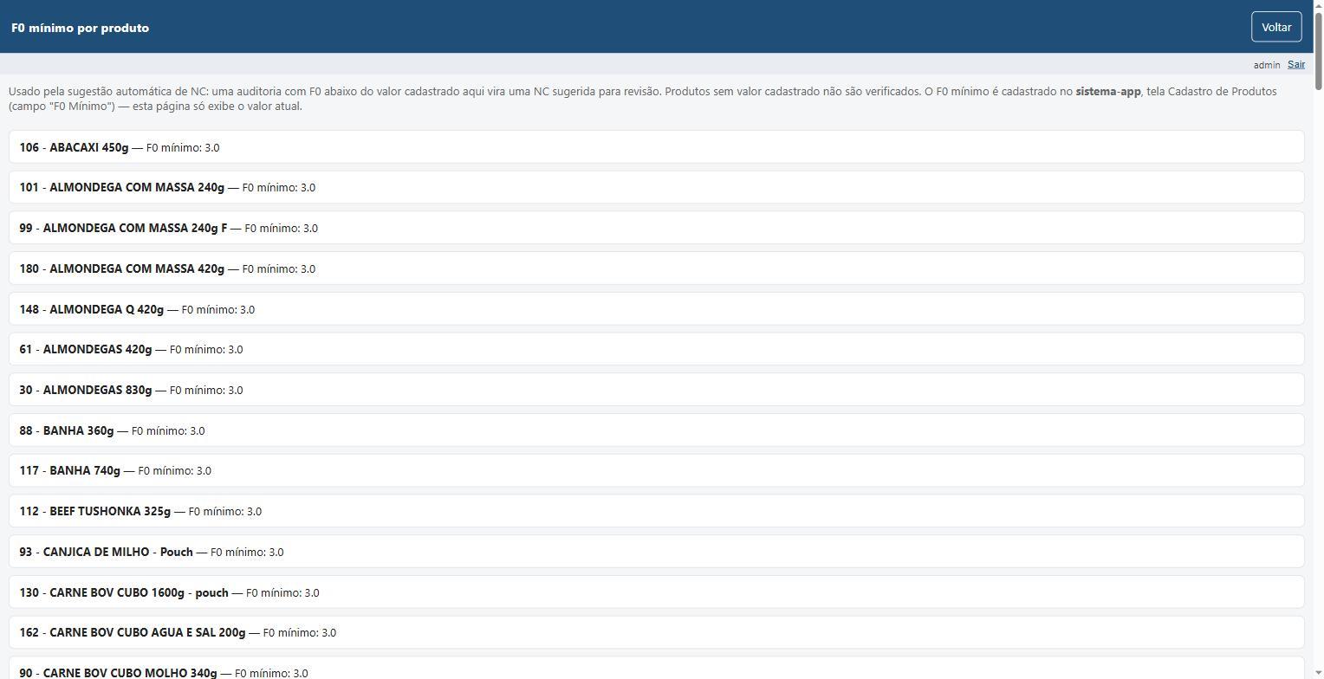Click the Sair logout link
The width and height of the screenshot is (1324, 679).
[x=1295, y=65]
